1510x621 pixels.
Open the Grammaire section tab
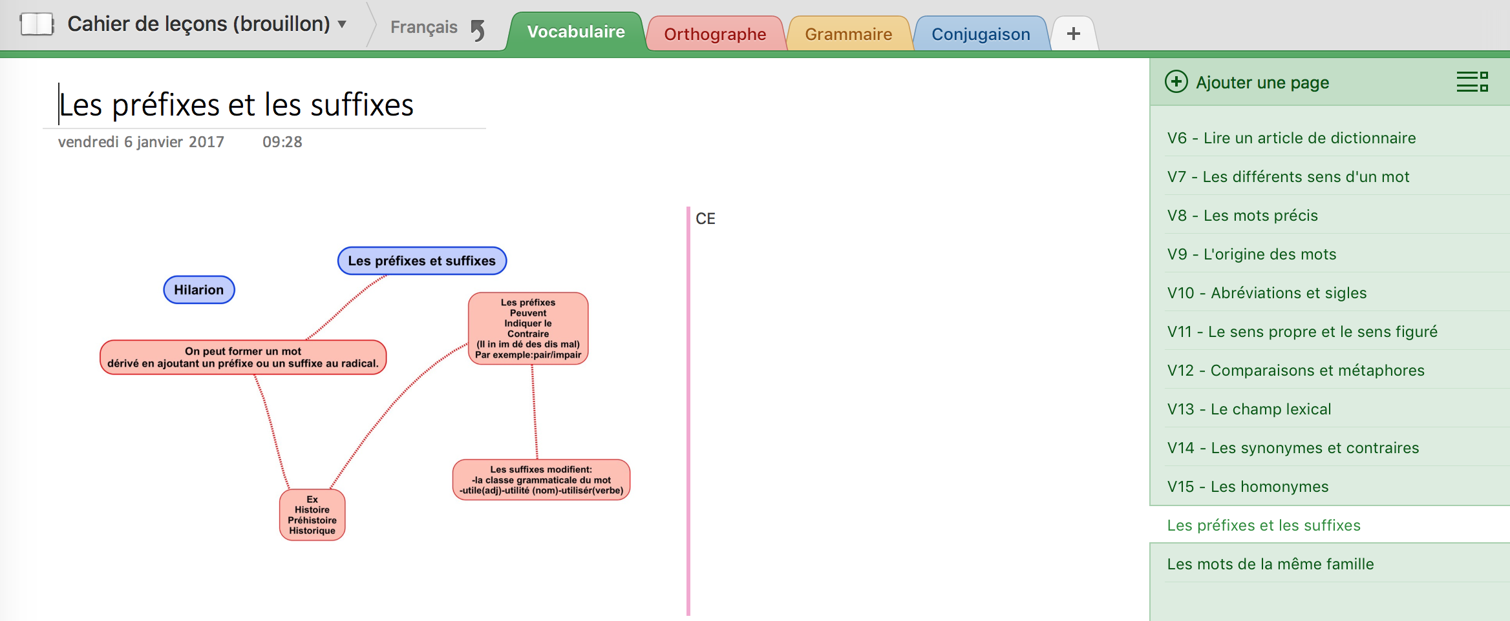click(x=848, y=34)
